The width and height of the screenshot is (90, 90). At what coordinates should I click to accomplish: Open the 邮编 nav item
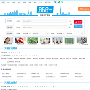(30, 2)
